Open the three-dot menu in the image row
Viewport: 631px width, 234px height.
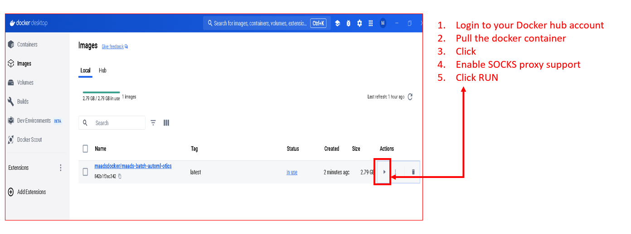[395, 172]
